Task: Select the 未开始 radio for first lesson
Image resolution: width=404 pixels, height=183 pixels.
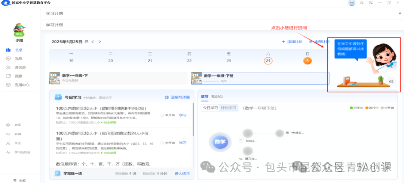Action: click(162, 115)
